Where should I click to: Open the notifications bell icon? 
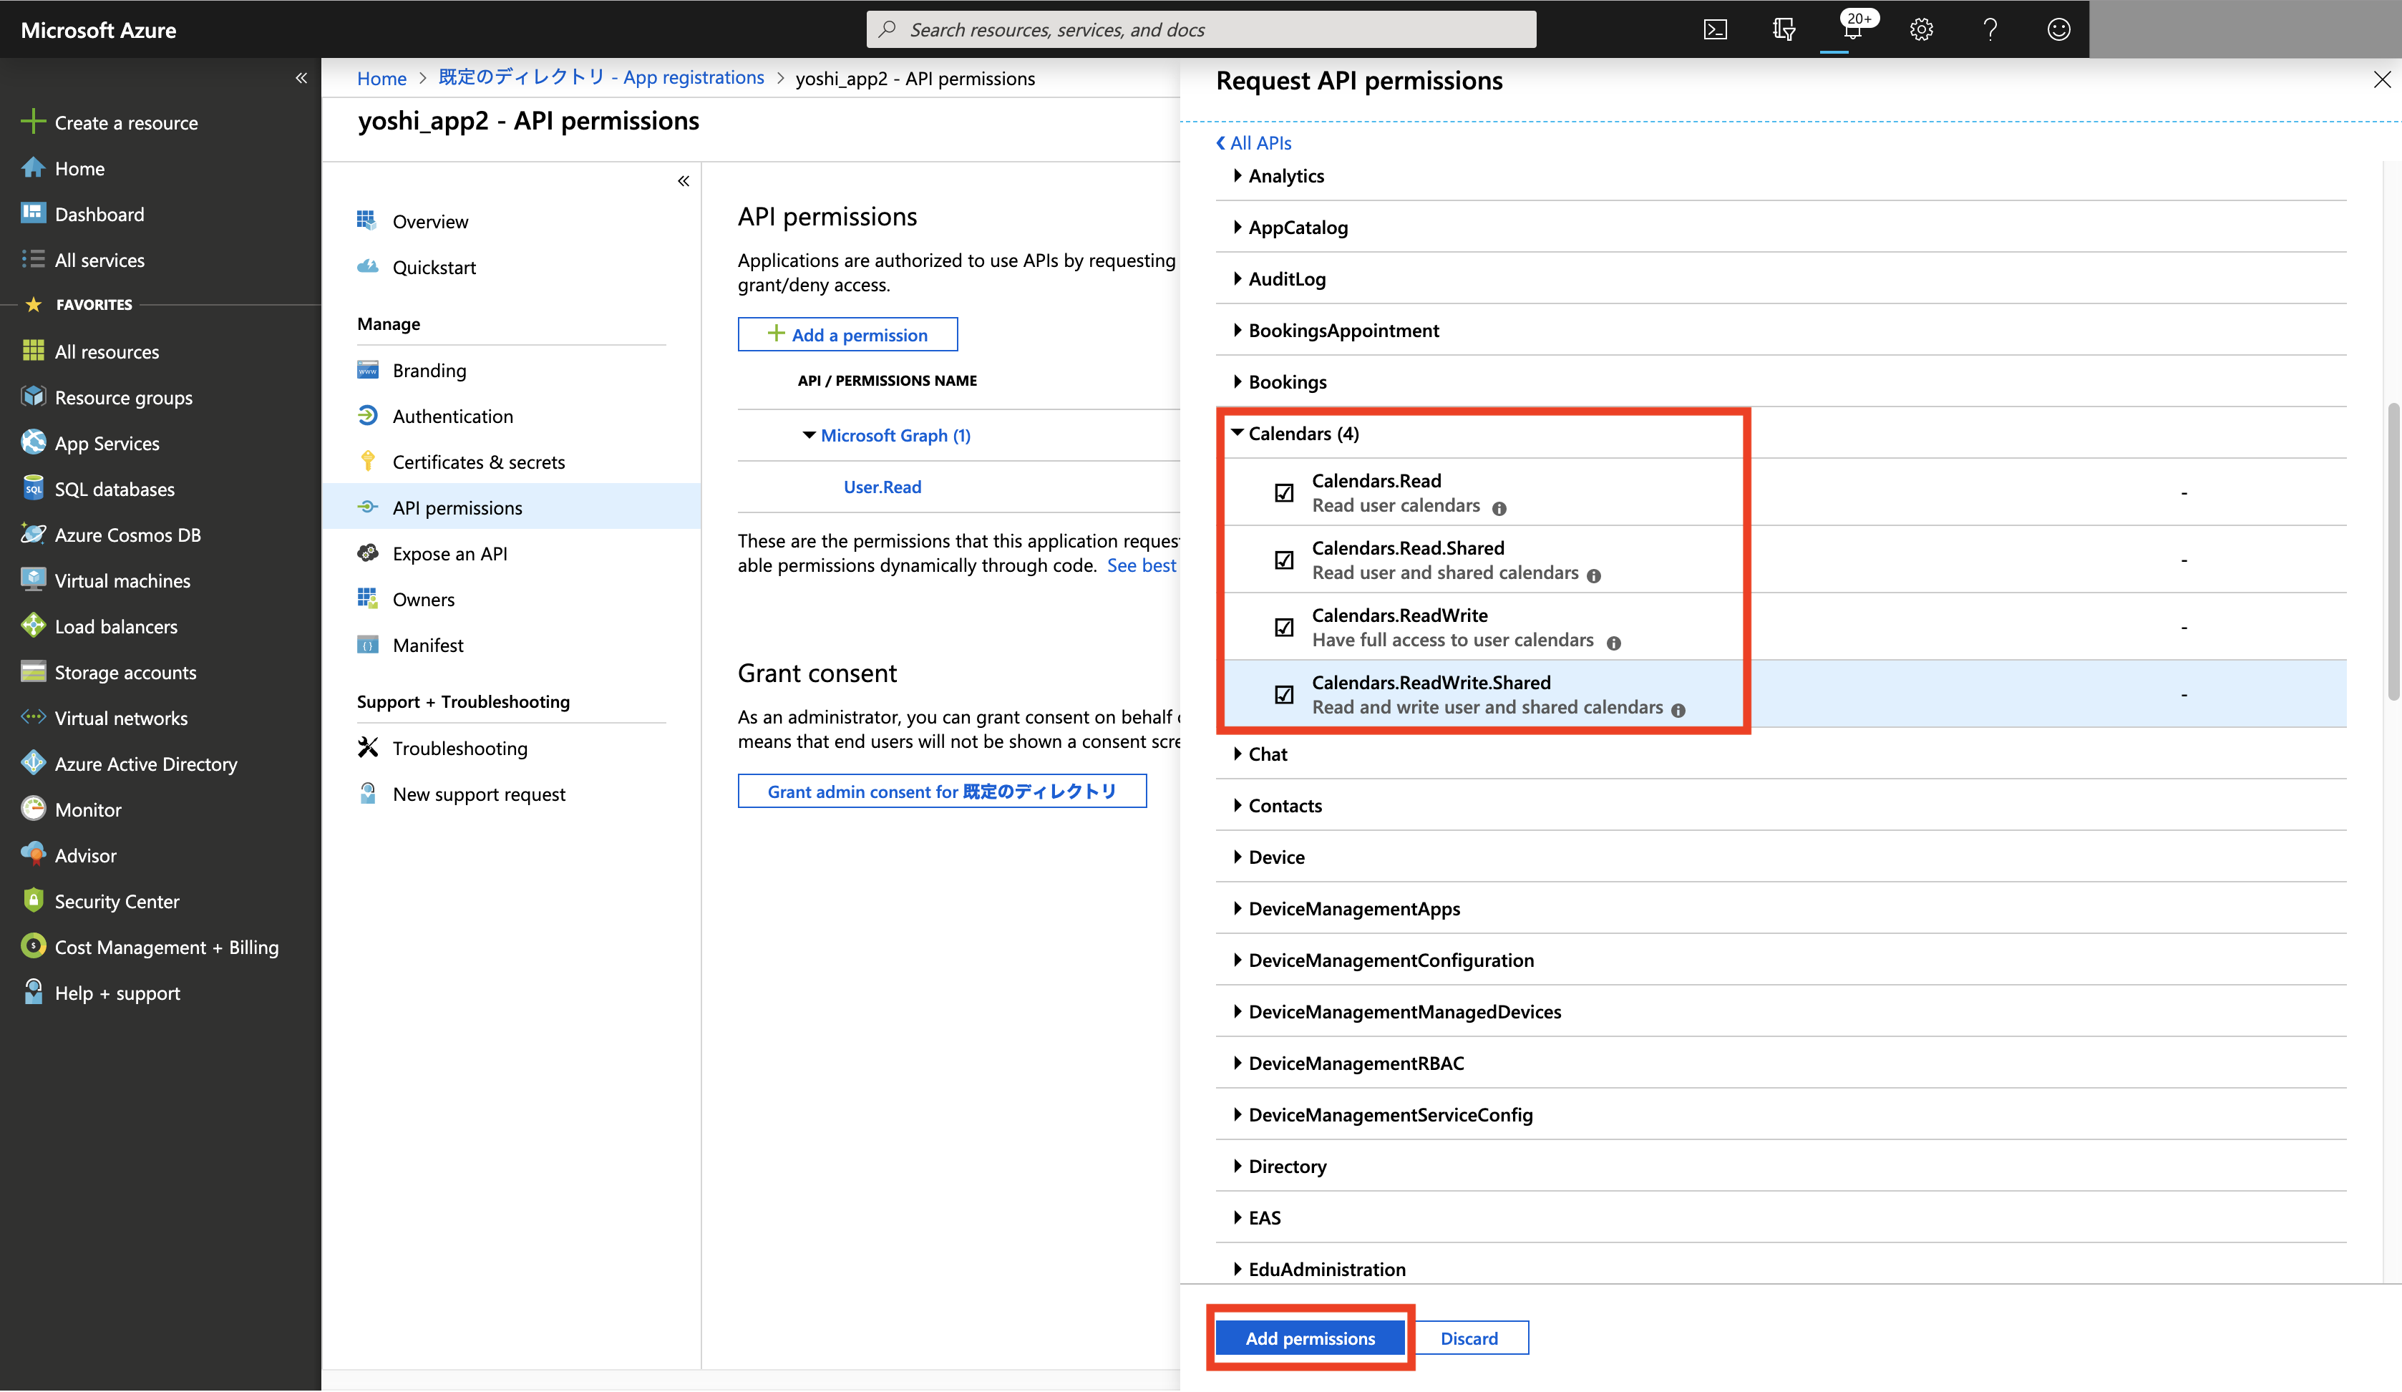tap(1852, 29)
